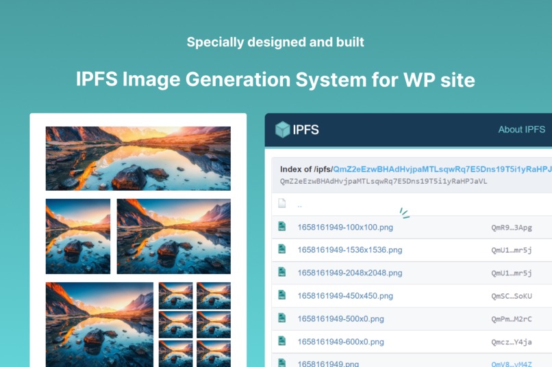
Task: Click hash Qmcz...Y4ja
Action: click(x=512, y=342)
